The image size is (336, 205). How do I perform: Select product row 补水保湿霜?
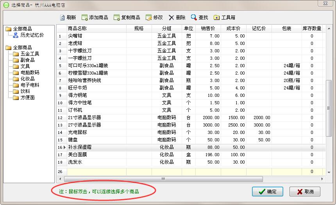pos(191,147)
